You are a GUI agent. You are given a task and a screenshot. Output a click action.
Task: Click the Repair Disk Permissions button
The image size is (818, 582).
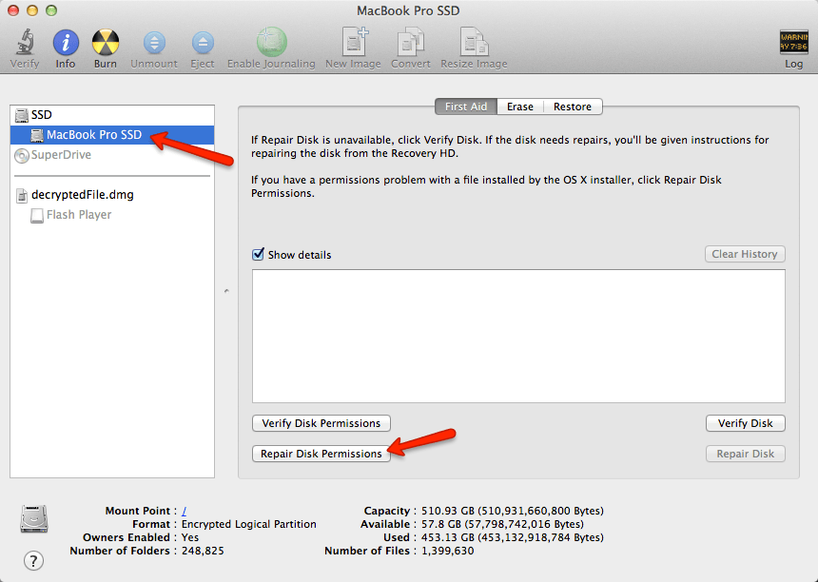(x=321, y=454)
